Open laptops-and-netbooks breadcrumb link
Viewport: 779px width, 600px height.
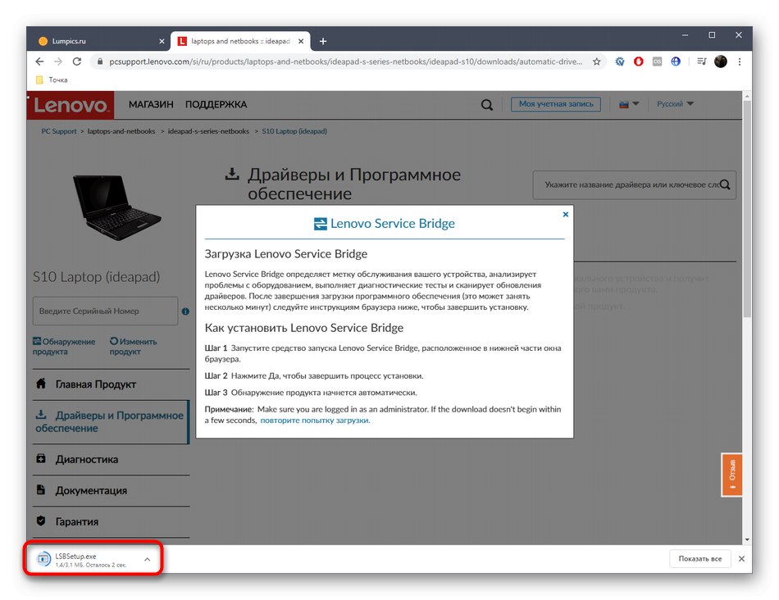click(x=121, y=132)
